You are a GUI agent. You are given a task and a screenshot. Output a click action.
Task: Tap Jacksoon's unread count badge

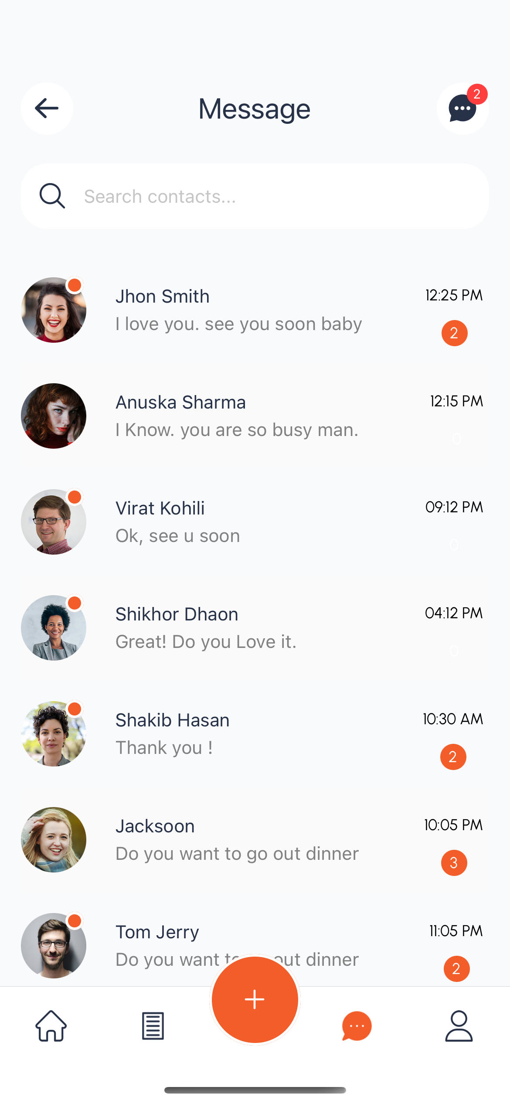coord(454,863)
